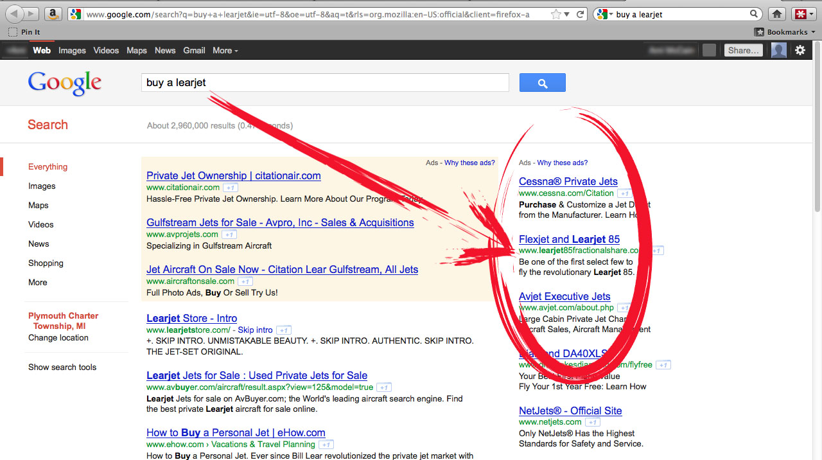Viewport: 822px width, 460px height.
Task: Open the Gulfstream Jets for Sale ad
Action: click(x=280, y=223)
